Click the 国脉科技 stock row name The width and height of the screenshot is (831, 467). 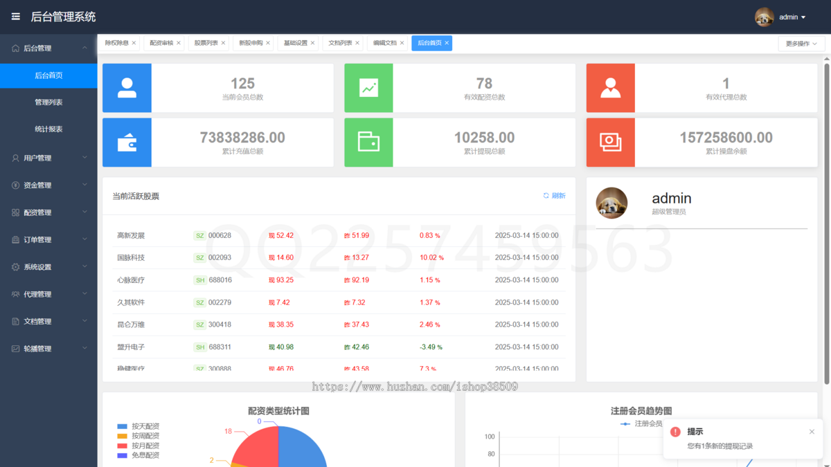pos(131,257)
